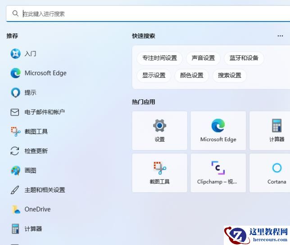
Task: Select 显示设置 quick search chip
Action: 154,76
